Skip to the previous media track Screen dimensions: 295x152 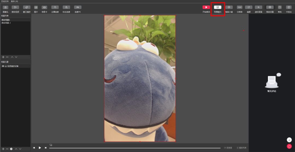pos(34,148)
